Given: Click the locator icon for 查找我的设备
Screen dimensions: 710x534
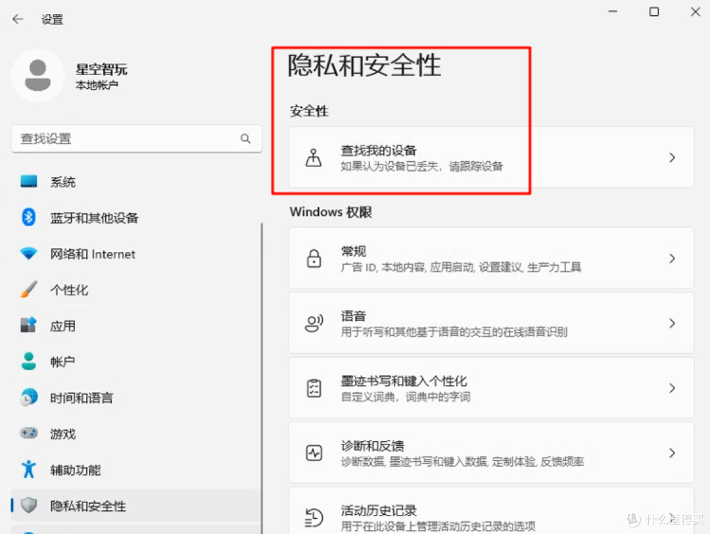Looking at the screenshot, I should [314, 157].
